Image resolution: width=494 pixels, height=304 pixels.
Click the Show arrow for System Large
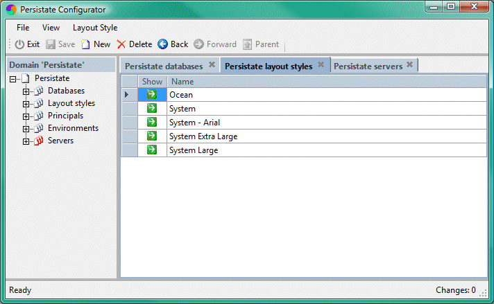coord(152,150)
